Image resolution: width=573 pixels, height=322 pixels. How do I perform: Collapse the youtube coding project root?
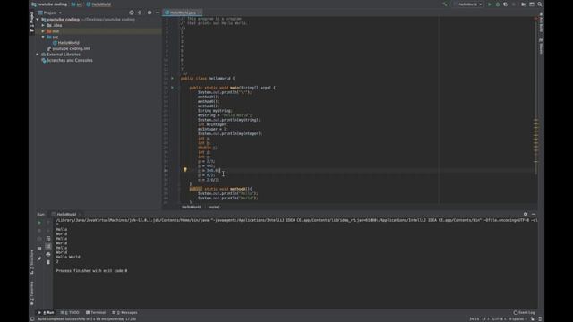pos(38,20)
